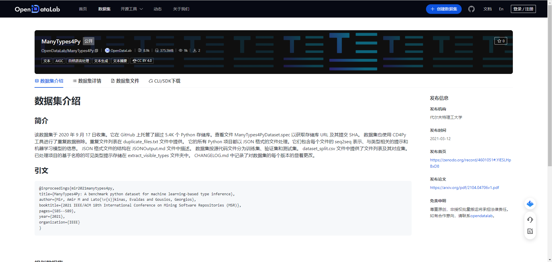Open the CLI/SDK下载 tab
The height and width of the screenshot is (262, 552).
164,81
